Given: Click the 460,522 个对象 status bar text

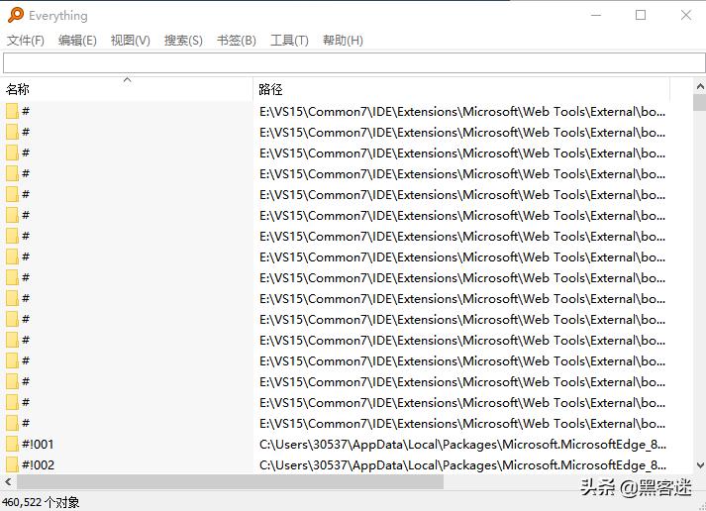Looking at the screenshot, I should click(41, 502).
